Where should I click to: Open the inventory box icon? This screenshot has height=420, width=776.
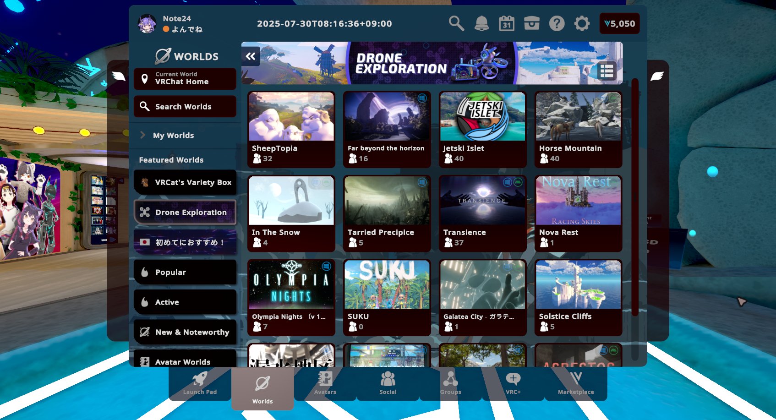tap(532, 23)
